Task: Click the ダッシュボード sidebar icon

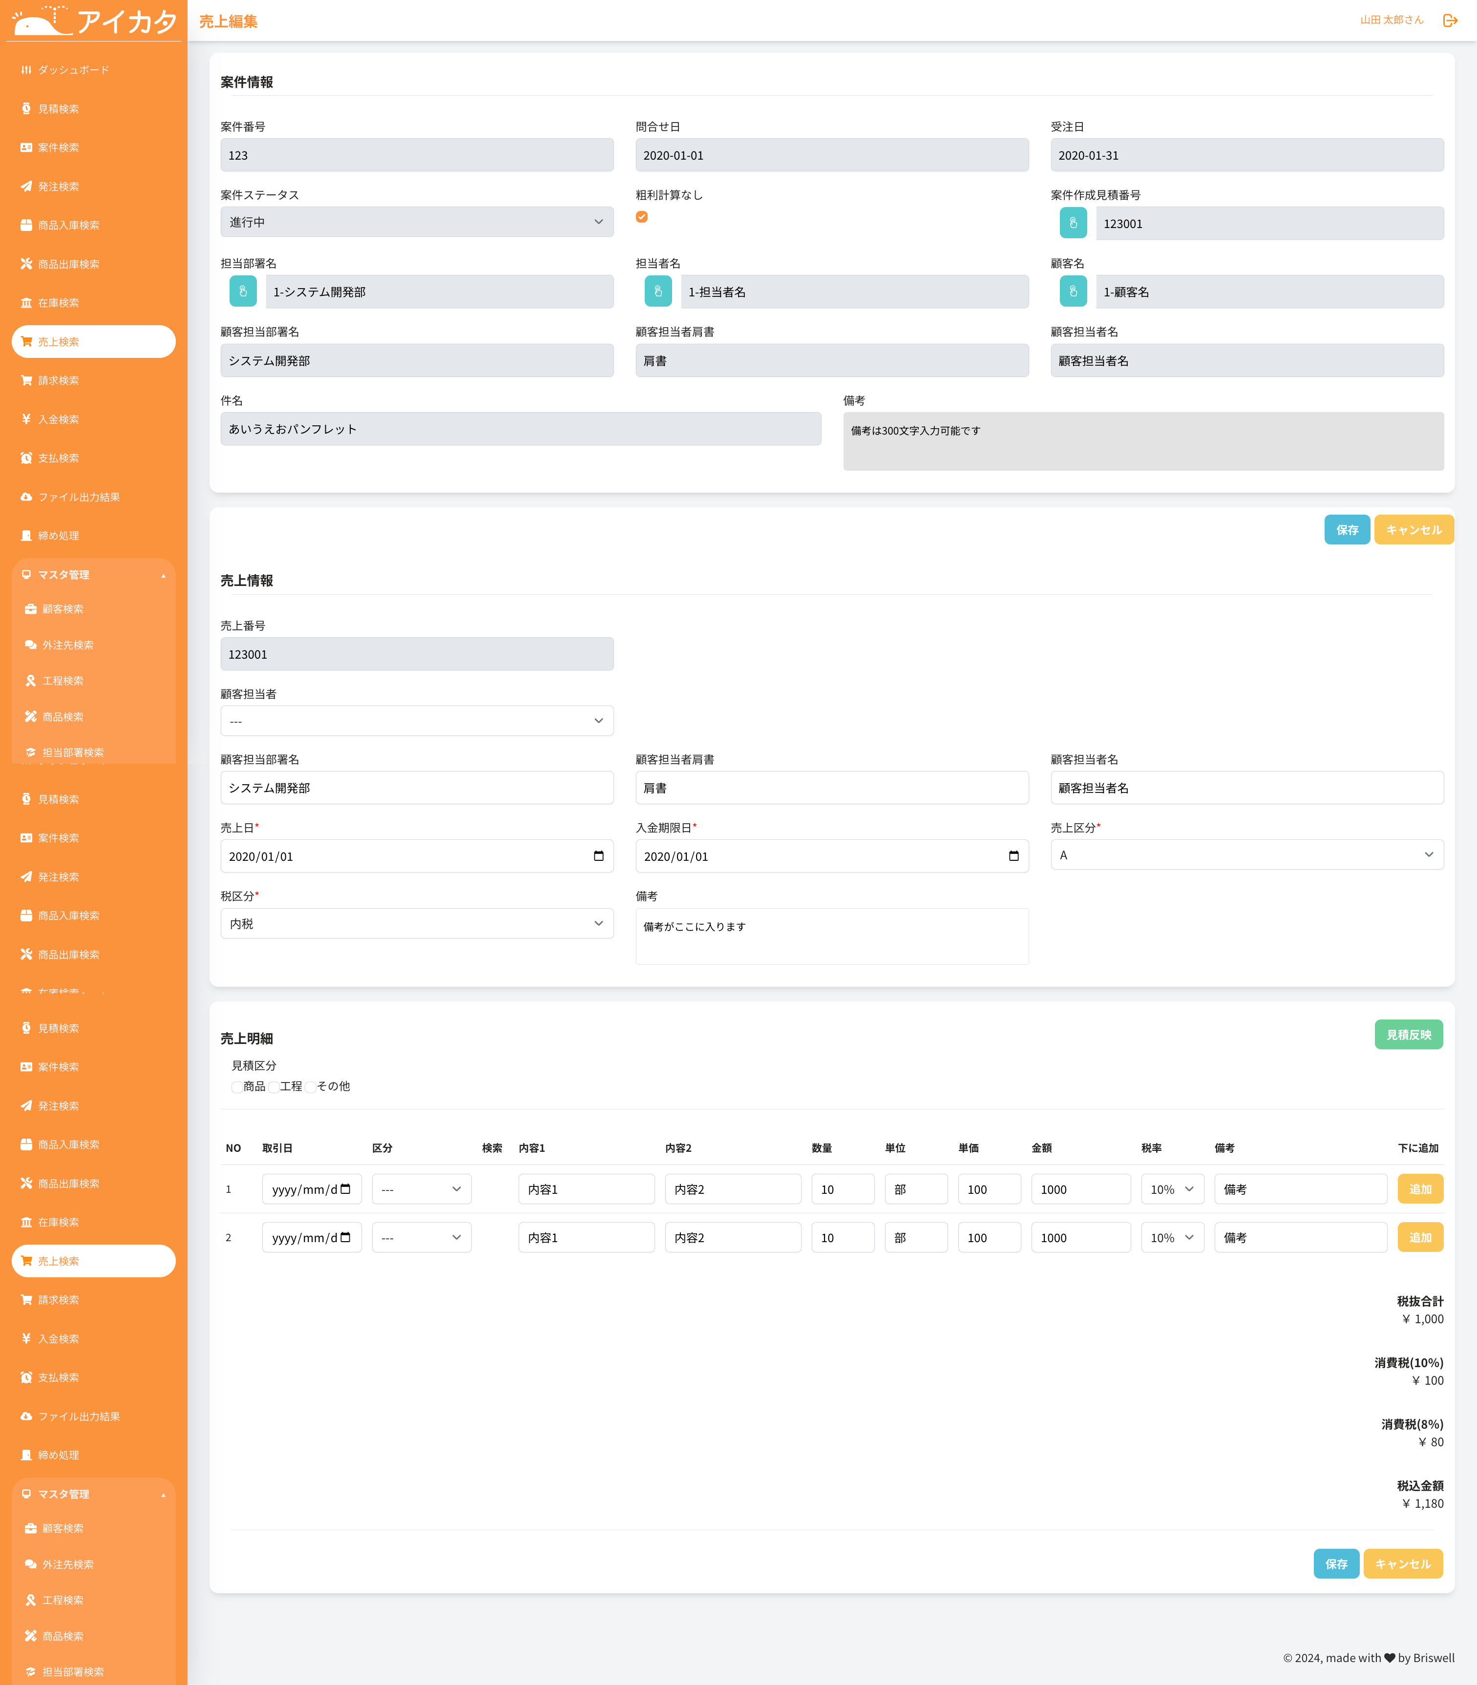Action: coord(26,70)
